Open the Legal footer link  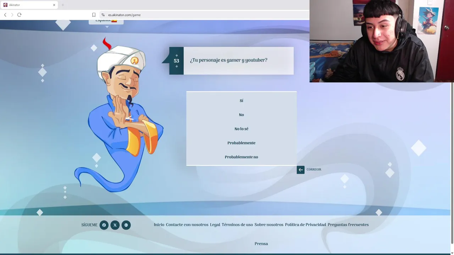click(215, 225)
